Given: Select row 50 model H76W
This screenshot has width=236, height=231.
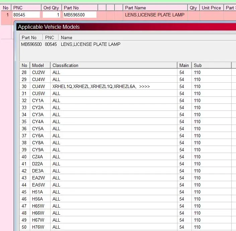Looking at the screenshot, I should [x=38, y=227].
